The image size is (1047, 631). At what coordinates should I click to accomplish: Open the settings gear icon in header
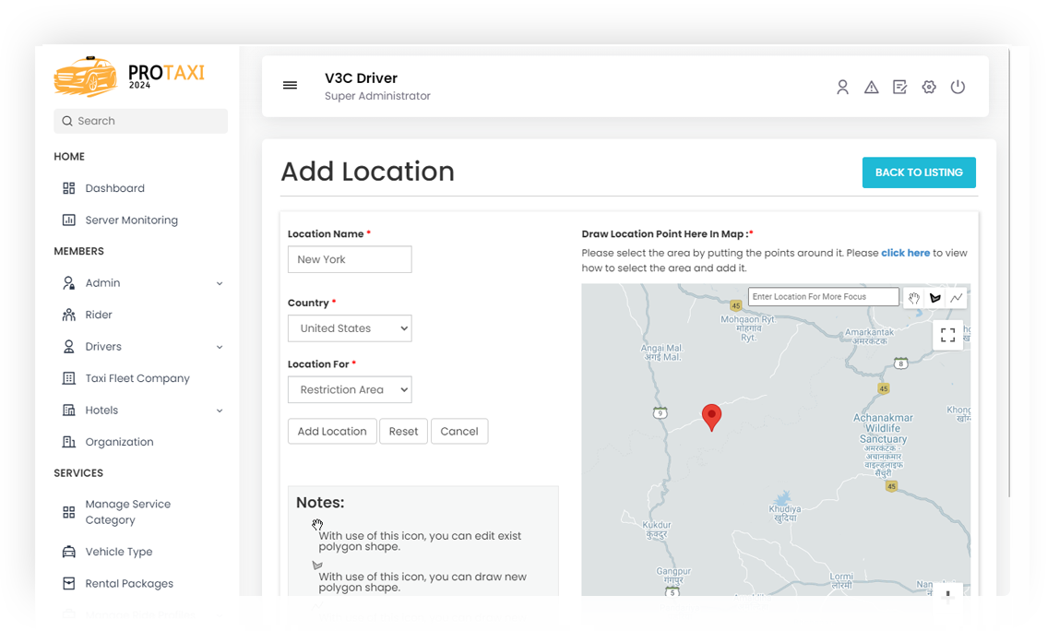(929, 87)
